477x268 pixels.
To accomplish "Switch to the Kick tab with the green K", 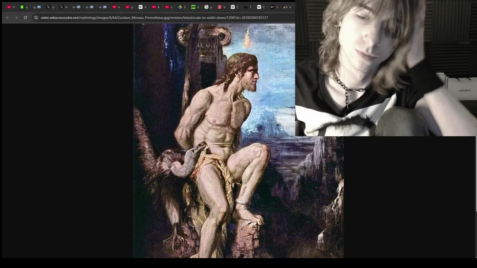I will [x=24, y=7].
